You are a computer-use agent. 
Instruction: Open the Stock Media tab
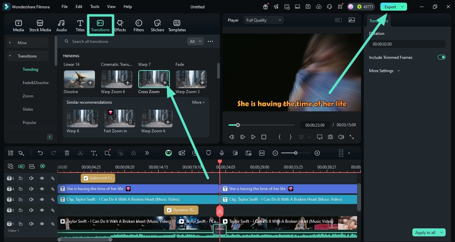(x=40, y=26)
